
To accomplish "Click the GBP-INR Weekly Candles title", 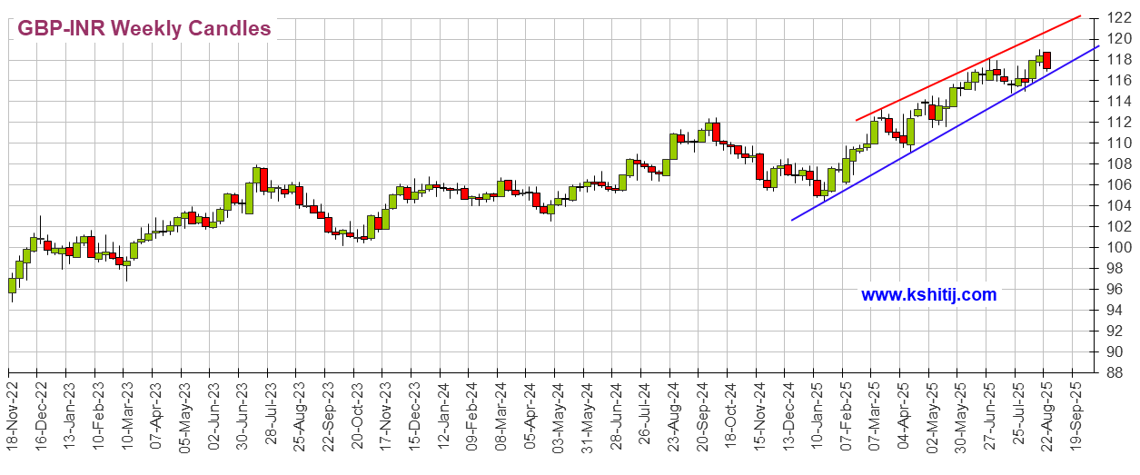I will 144,29.
